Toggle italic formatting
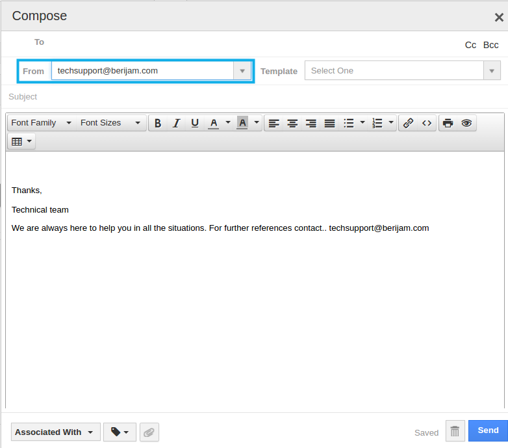Screen dimensions: 508x448 [x=176, y=123]
